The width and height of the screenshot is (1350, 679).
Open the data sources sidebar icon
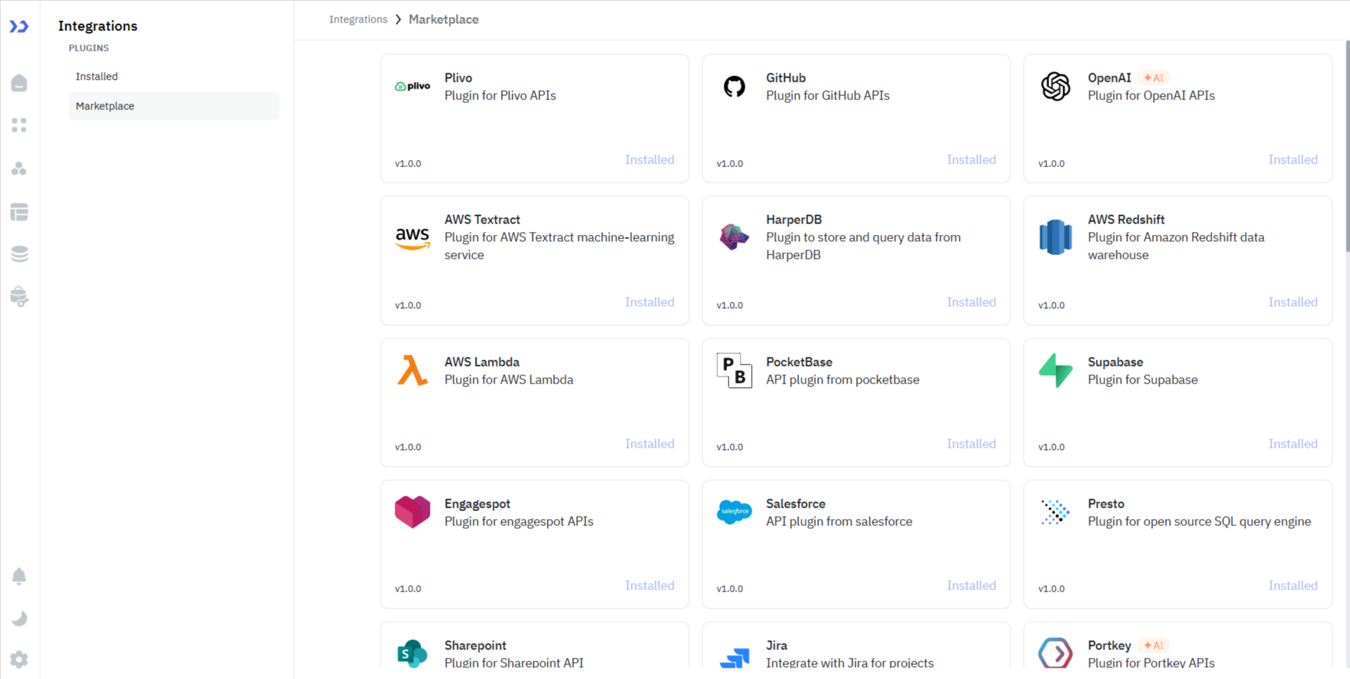[19, 254]
